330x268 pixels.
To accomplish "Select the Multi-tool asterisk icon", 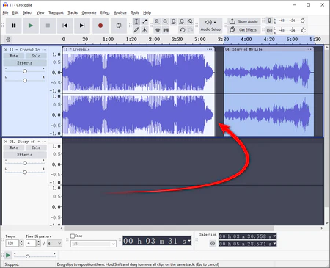I will pos(144,30).
